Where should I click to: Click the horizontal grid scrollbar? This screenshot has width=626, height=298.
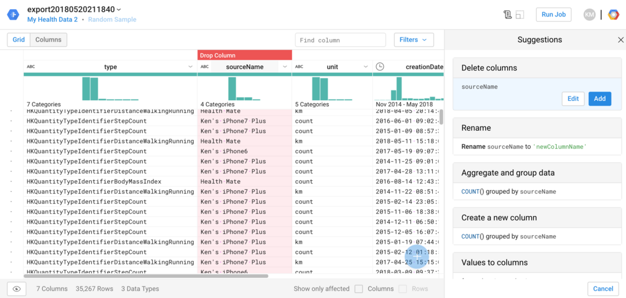pos(145,275)
